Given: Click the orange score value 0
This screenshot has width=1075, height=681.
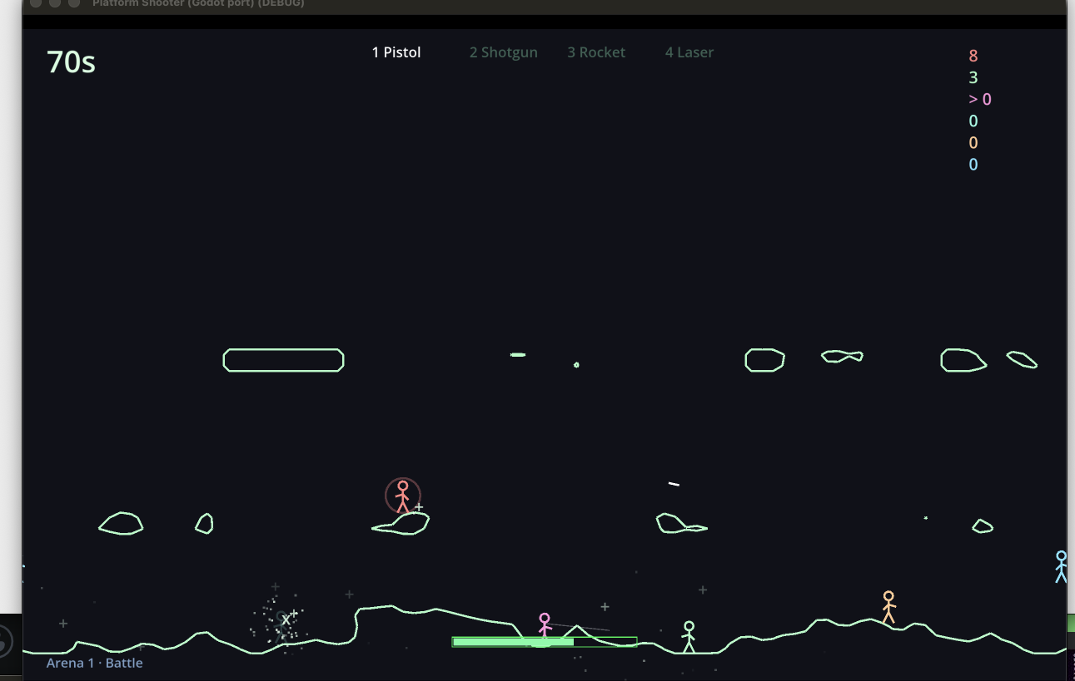Looking at the screenshot, I should [973, 142].
